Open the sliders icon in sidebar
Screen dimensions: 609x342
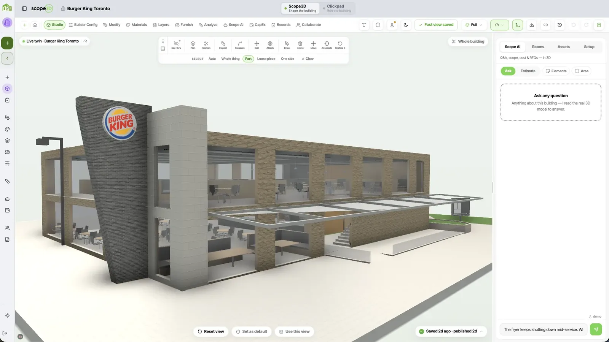7,163
